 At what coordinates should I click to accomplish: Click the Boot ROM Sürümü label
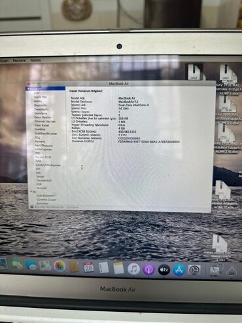84,132
